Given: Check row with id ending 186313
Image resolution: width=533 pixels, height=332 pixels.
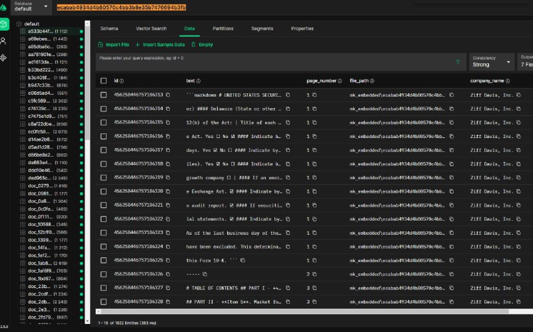Looking at the screenshot, I should 104,95.
